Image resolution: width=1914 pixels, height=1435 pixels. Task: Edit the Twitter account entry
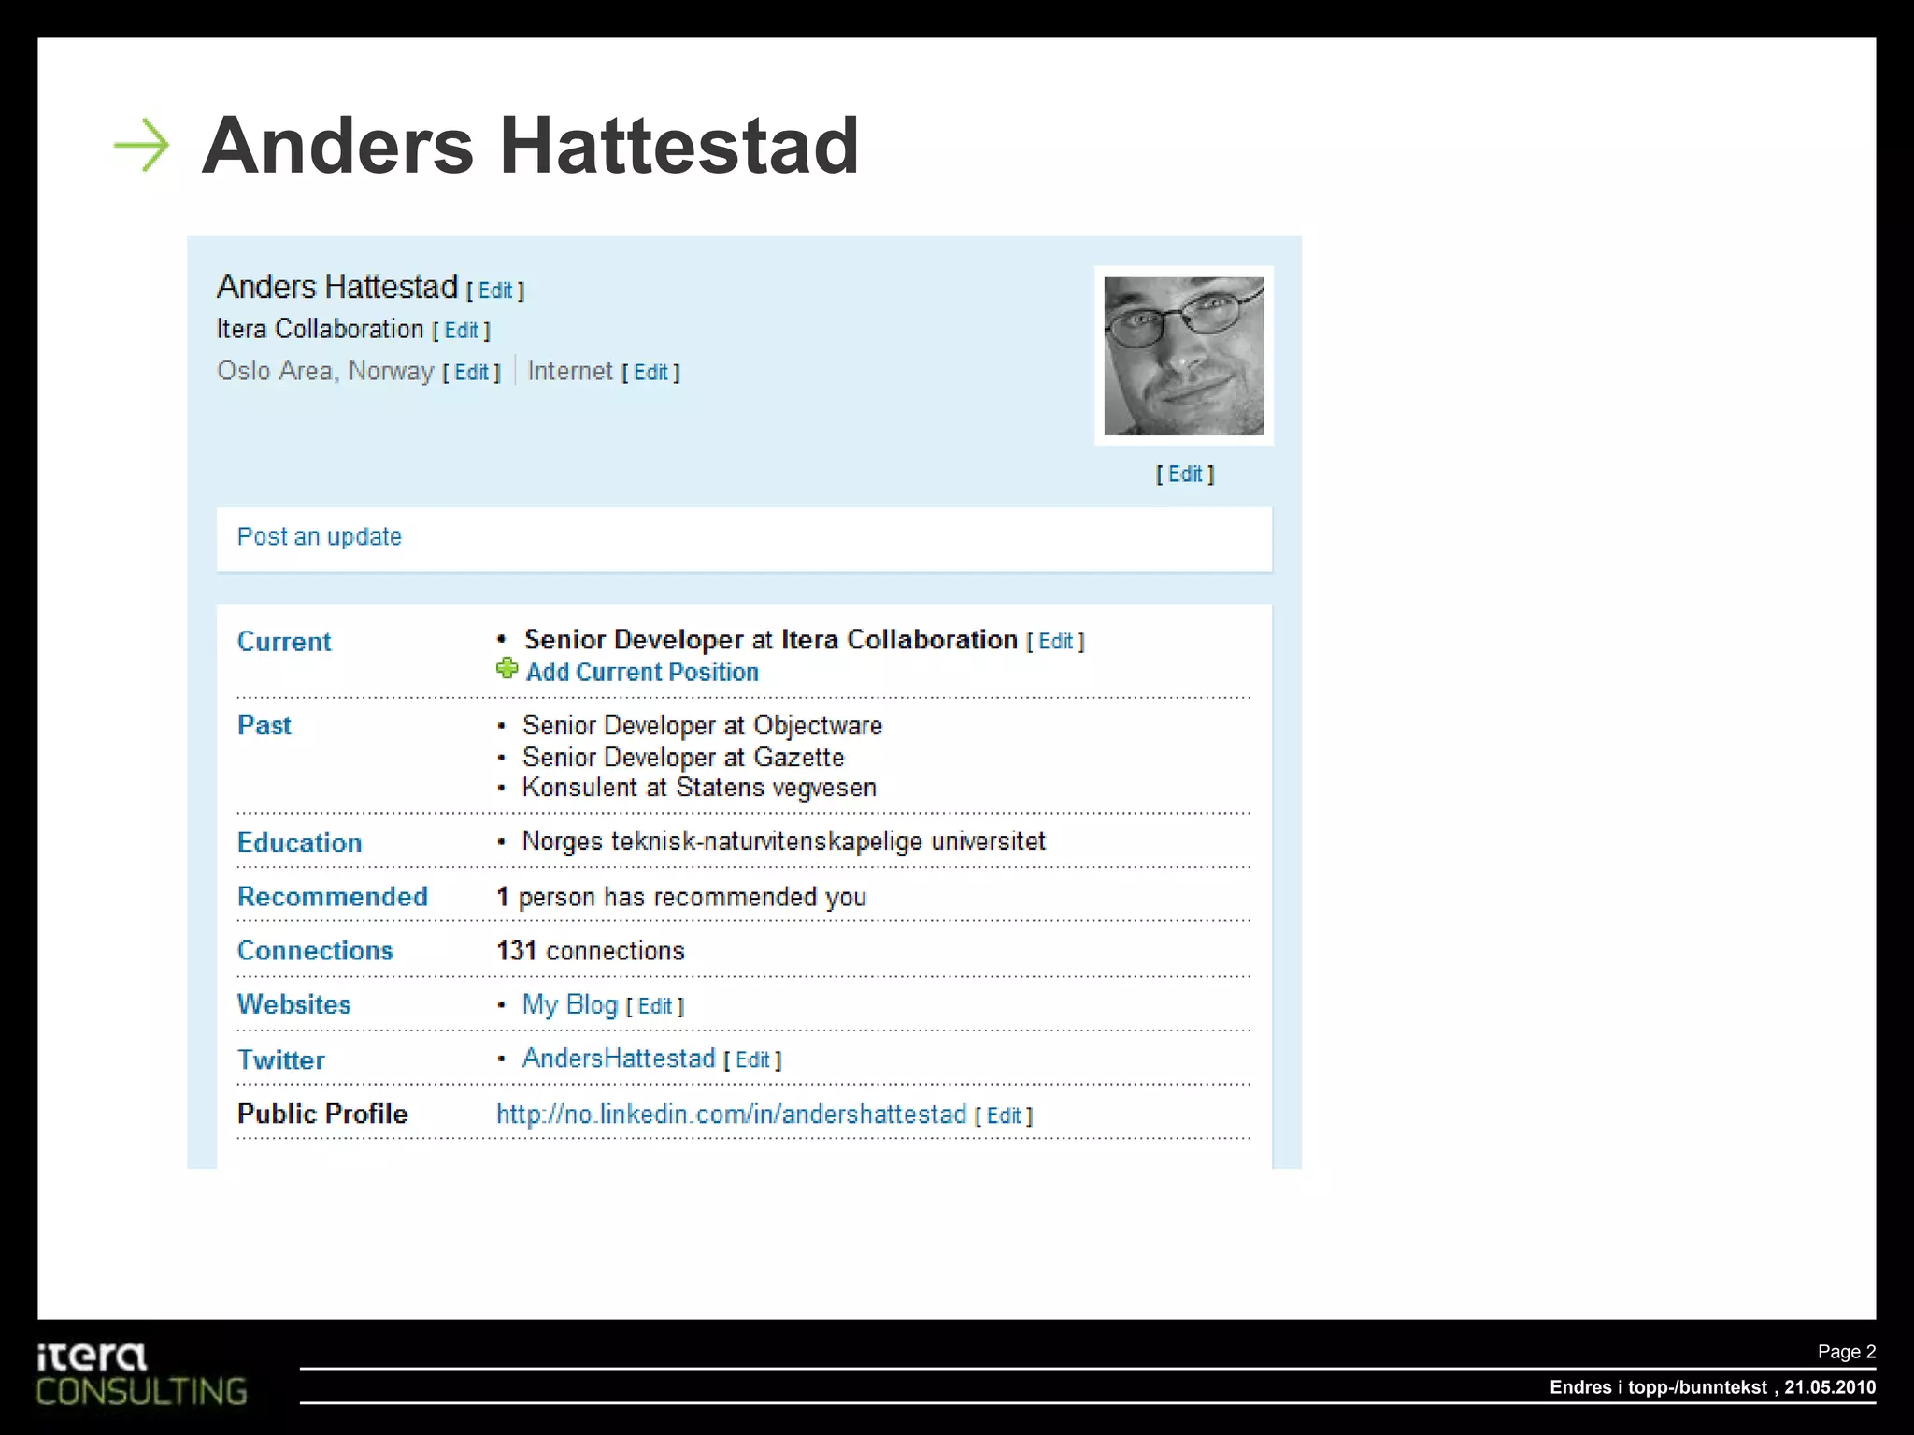click(752, 1060)
